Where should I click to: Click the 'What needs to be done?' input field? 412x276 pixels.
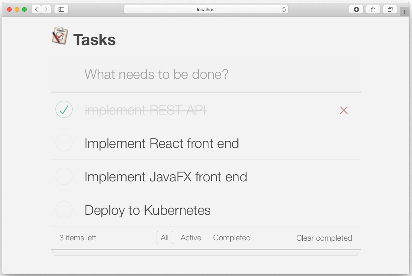(x=206, y=74)
